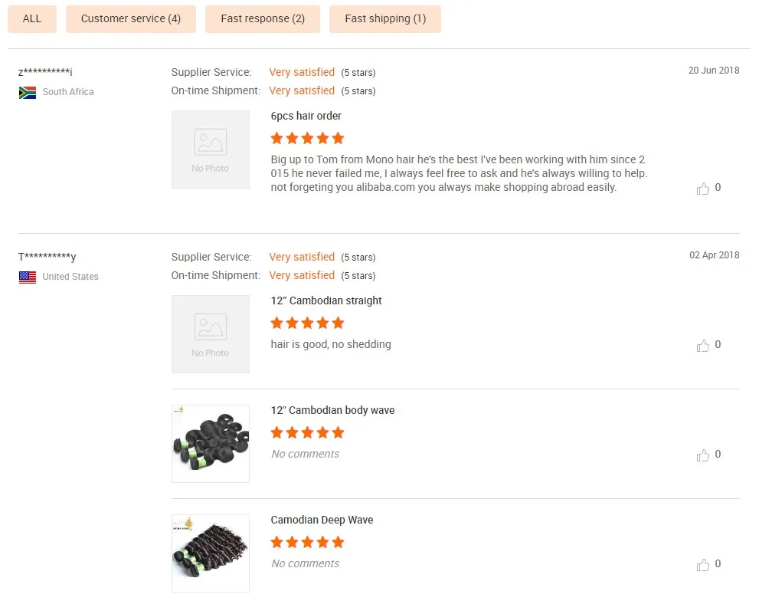Click the South Africa flag icon

pos(28,92)
